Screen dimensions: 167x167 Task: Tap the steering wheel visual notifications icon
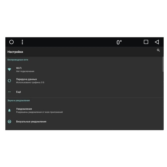tap(9, 122)
